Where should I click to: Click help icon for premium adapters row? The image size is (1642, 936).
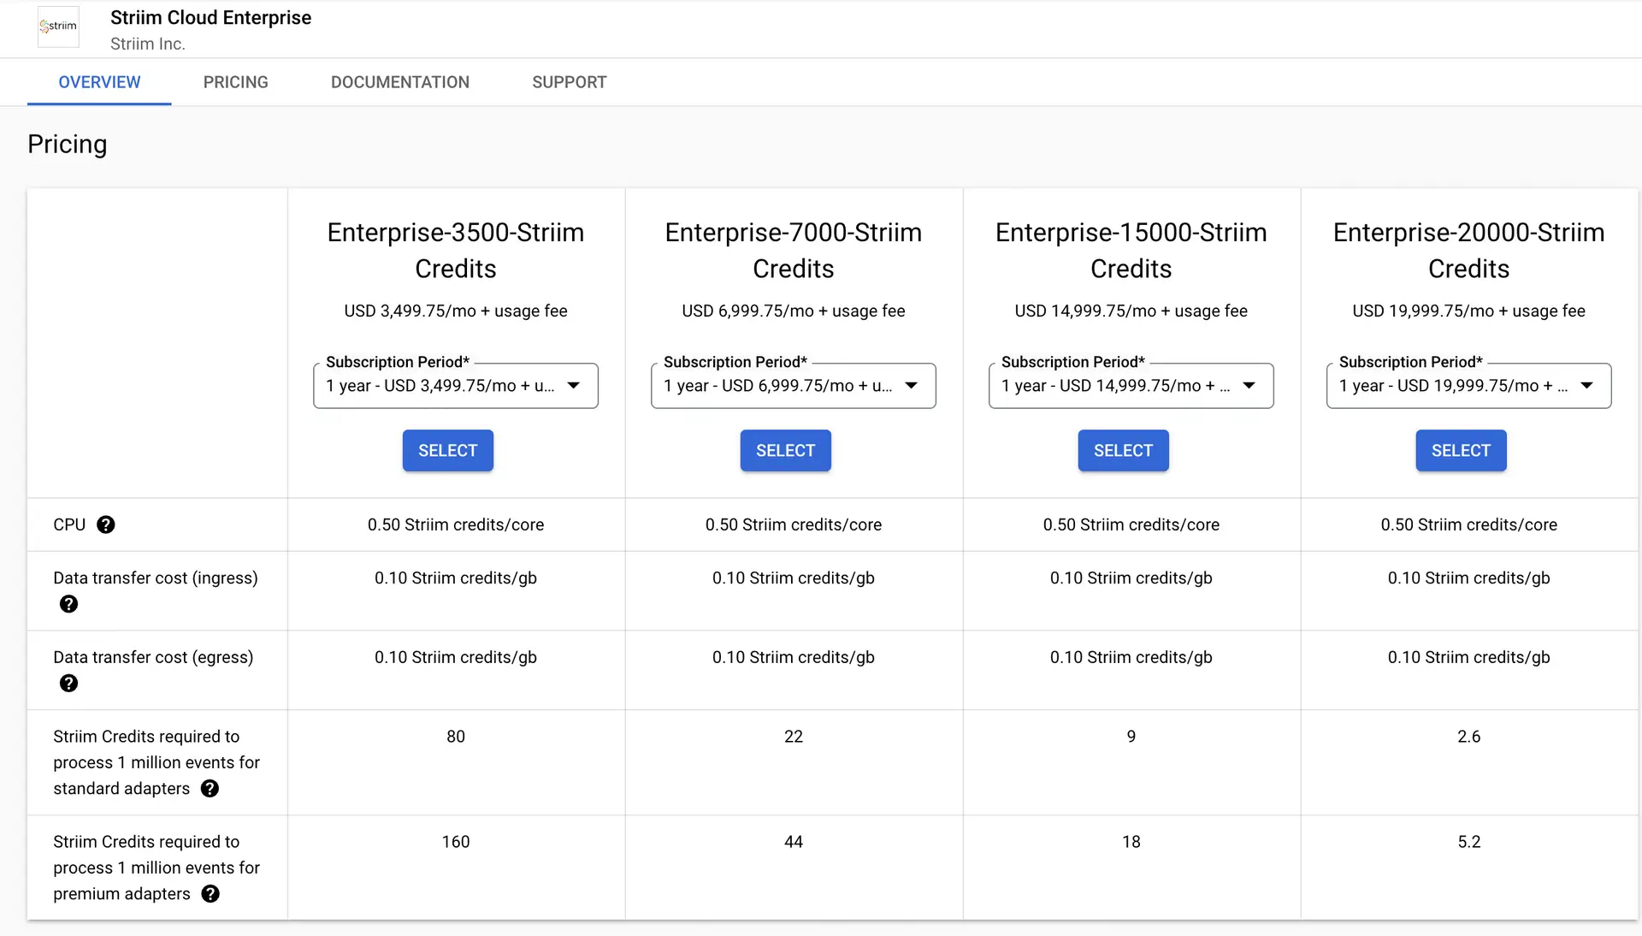click(210, 894)
